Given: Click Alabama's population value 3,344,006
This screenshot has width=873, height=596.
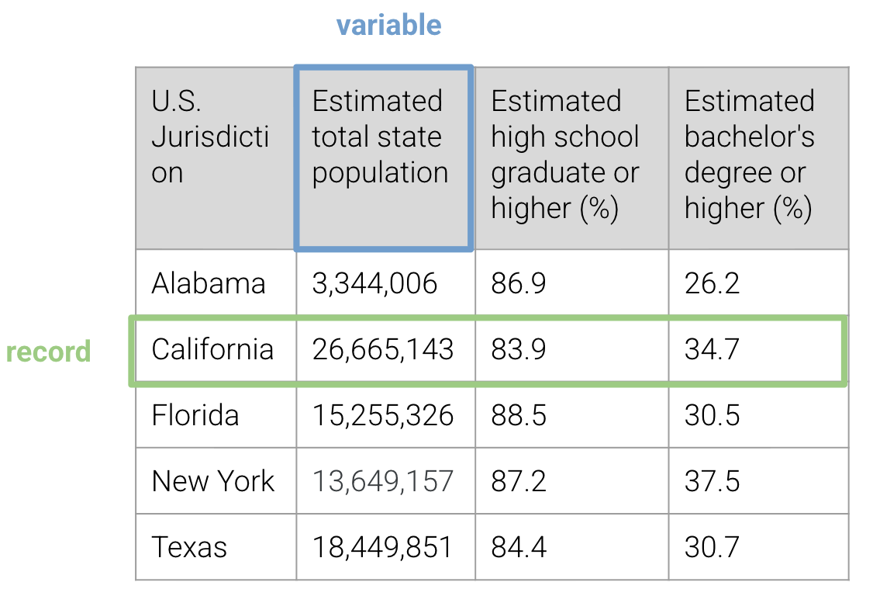Looking at the screenshot, I should [374, 283].
